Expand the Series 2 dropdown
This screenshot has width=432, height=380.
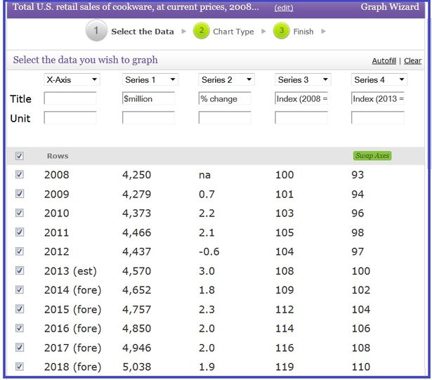[226, 80]
